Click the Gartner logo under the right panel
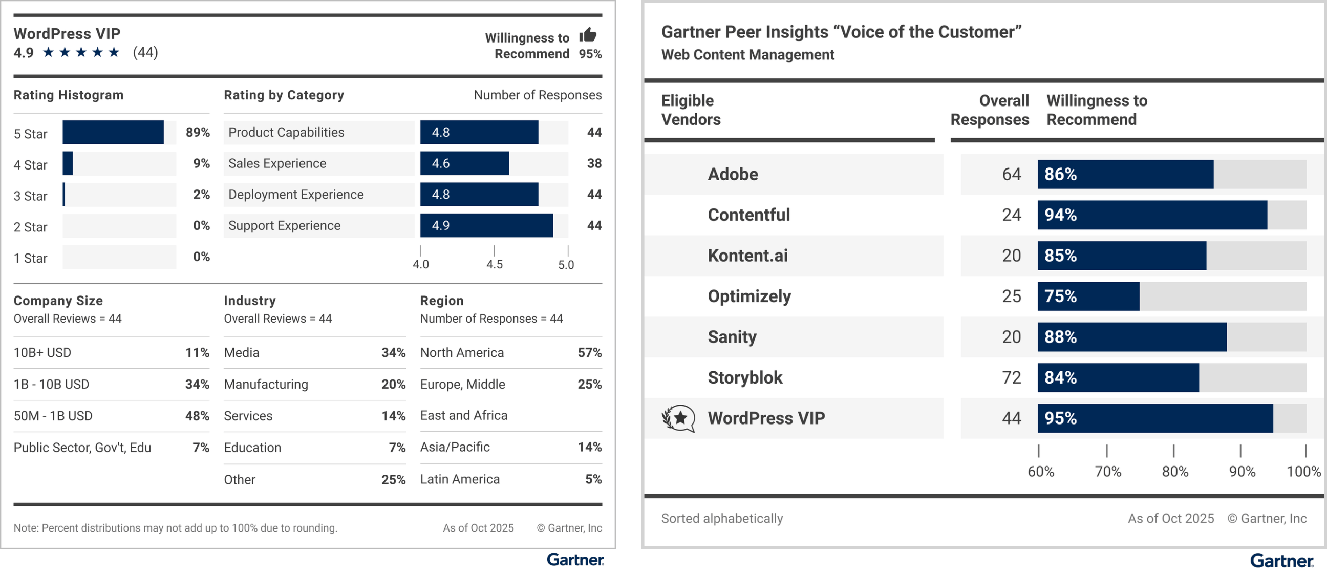Screen dimensions: 1327x572 1281,560
